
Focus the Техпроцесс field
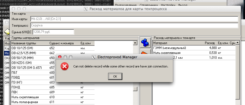coord(134,25)
